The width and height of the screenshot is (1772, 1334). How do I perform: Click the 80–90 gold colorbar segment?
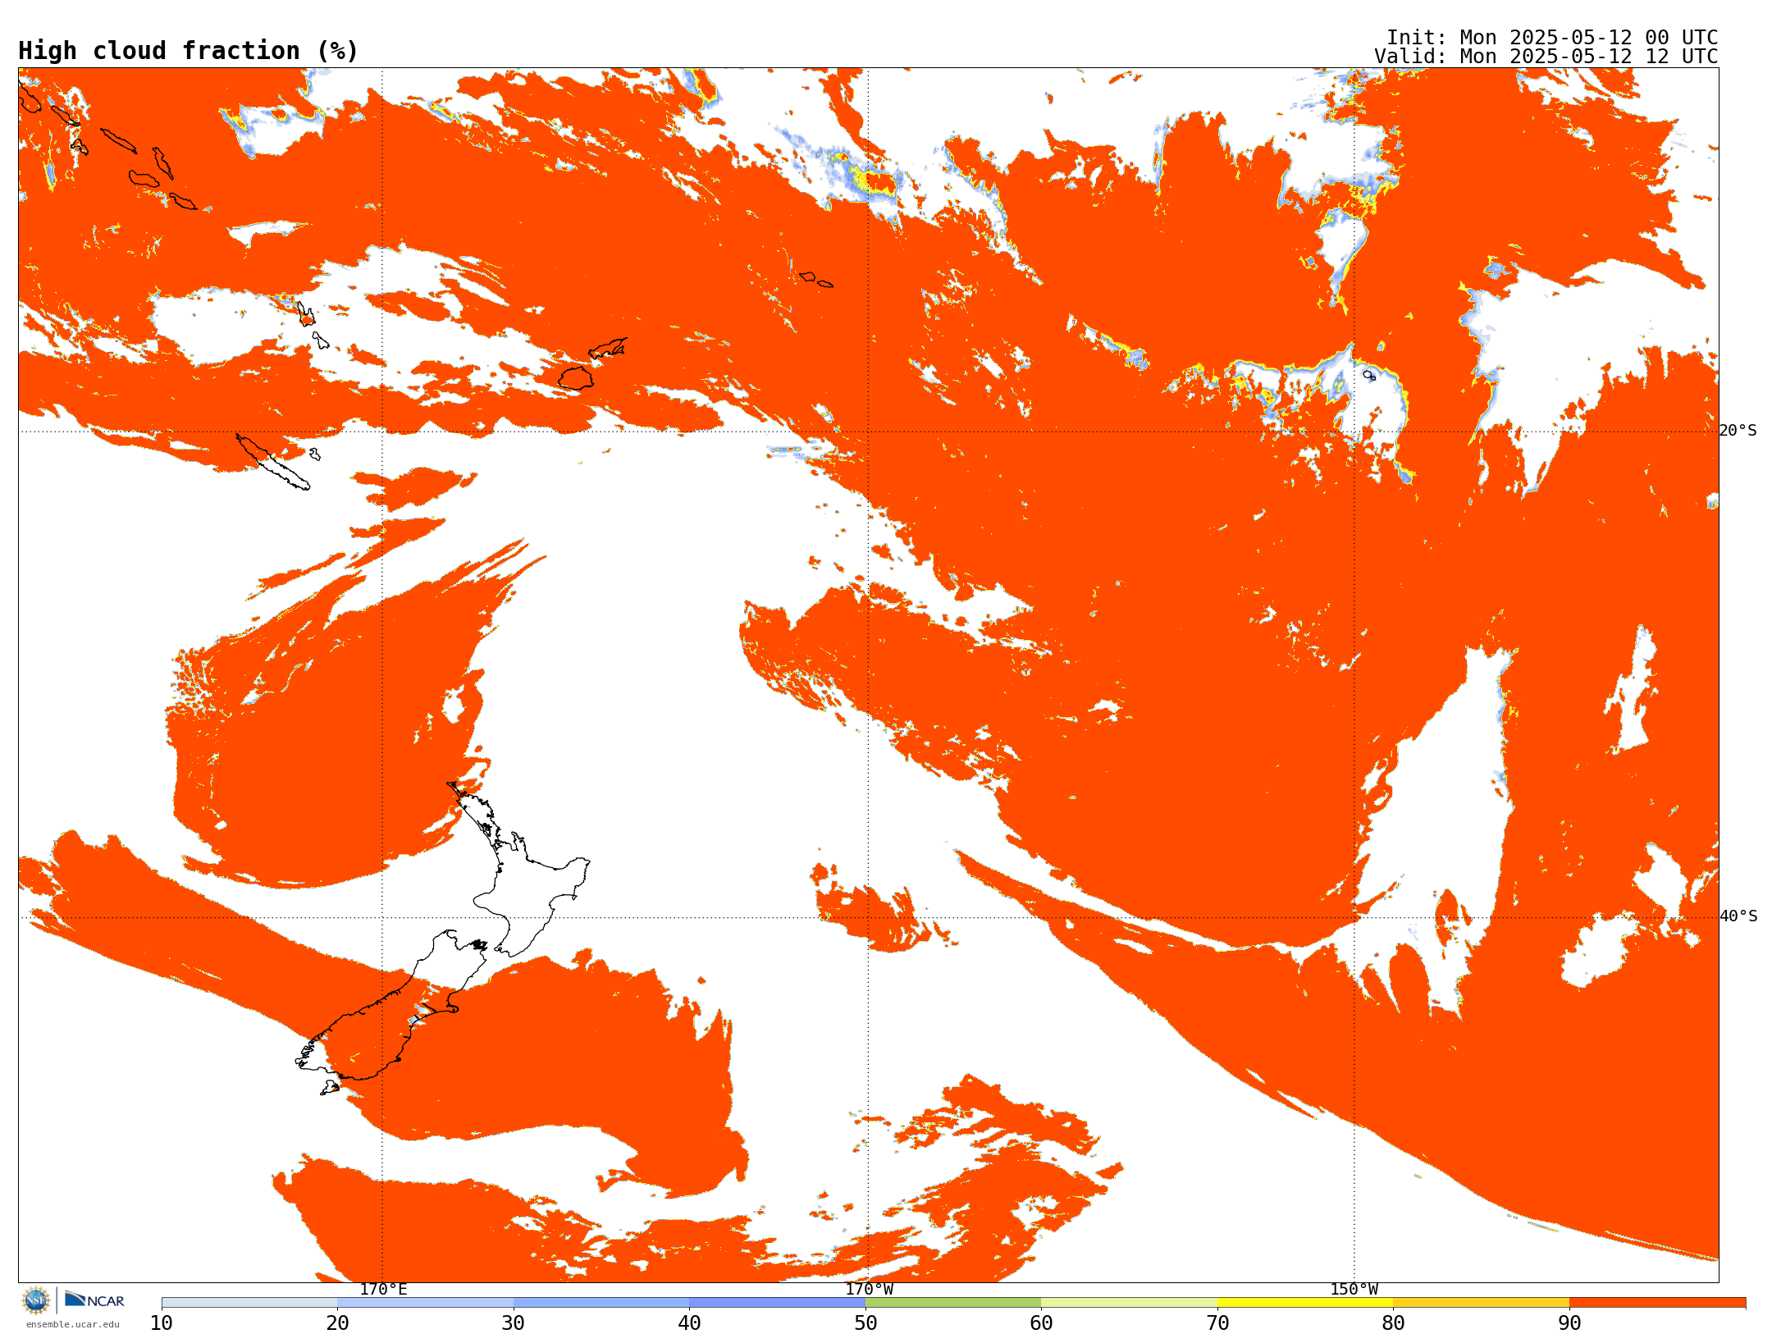coord(1481,1303)
